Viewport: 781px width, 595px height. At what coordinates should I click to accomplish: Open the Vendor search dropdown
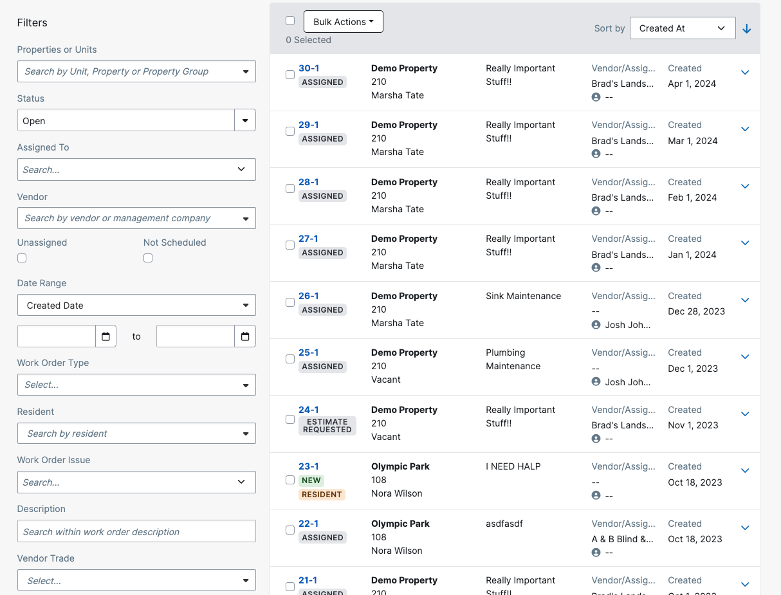136,218
